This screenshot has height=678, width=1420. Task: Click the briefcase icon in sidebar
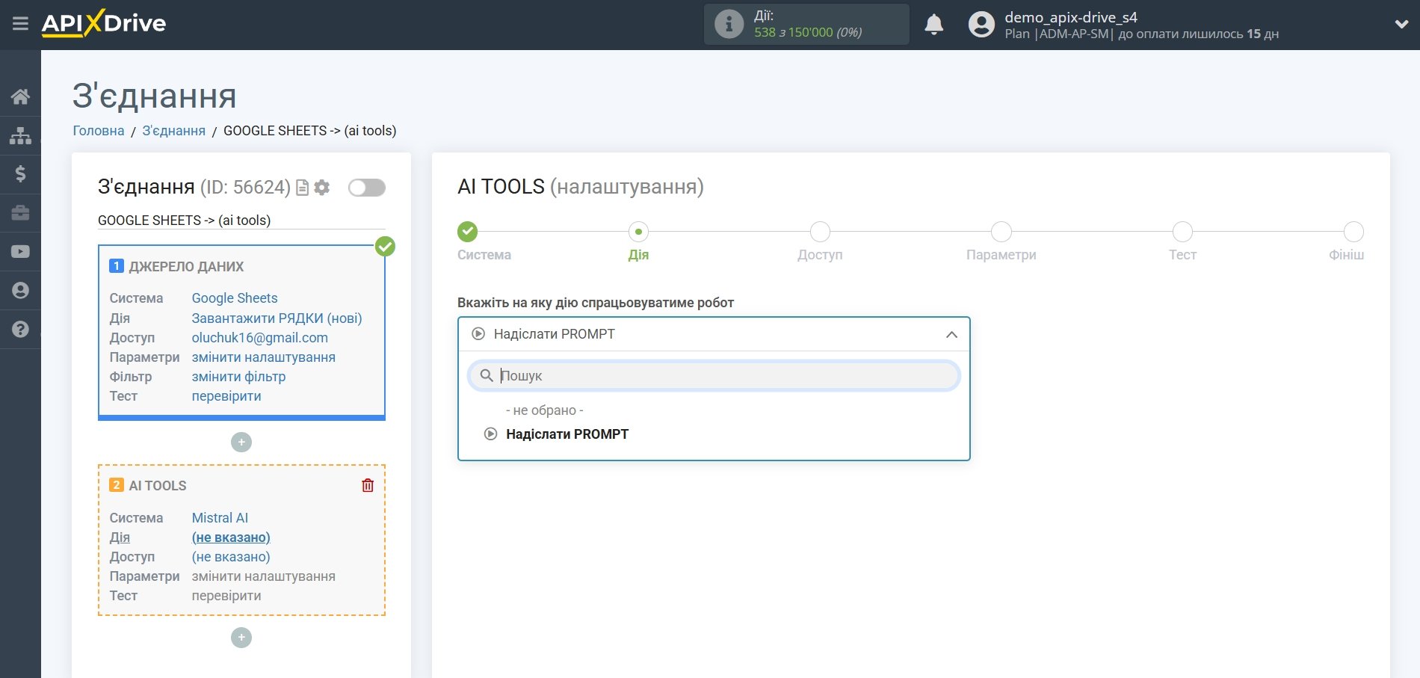[20, 212]
